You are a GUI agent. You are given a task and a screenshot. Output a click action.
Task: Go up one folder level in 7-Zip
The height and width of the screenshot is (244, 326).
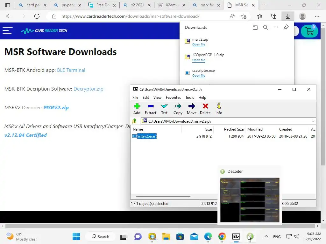tap(134, 121)
